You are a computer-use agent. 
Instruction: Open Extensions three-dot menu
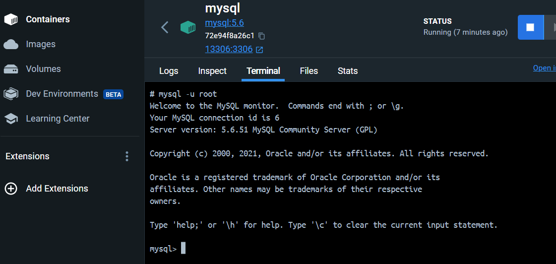[x=127, y=156]
